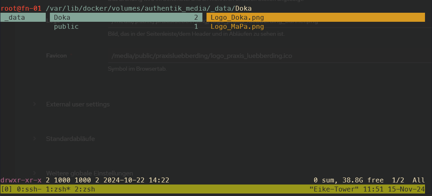Click the root@fn-01 host label

tap(21, 8)
